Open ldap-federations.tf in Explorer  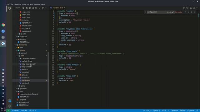pyautogui.click(x=29, y=64)
